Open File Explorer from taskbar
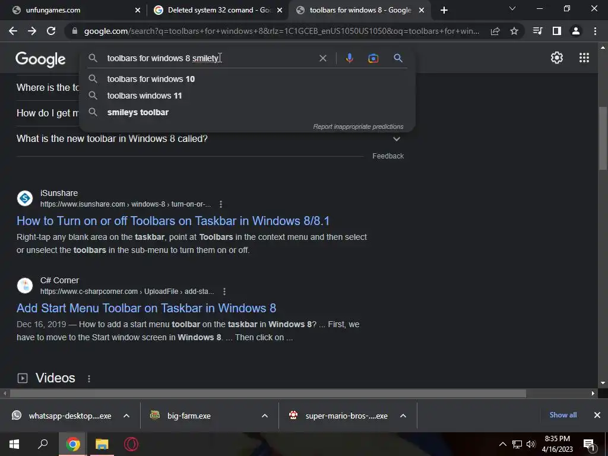Screen dimensions: 608x456 (x=102, y=444)
